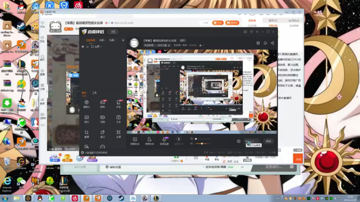This screenshot has width=360, height=202.
Task: Adjust the microphone volume slider
Action: (x=203, y=139)
